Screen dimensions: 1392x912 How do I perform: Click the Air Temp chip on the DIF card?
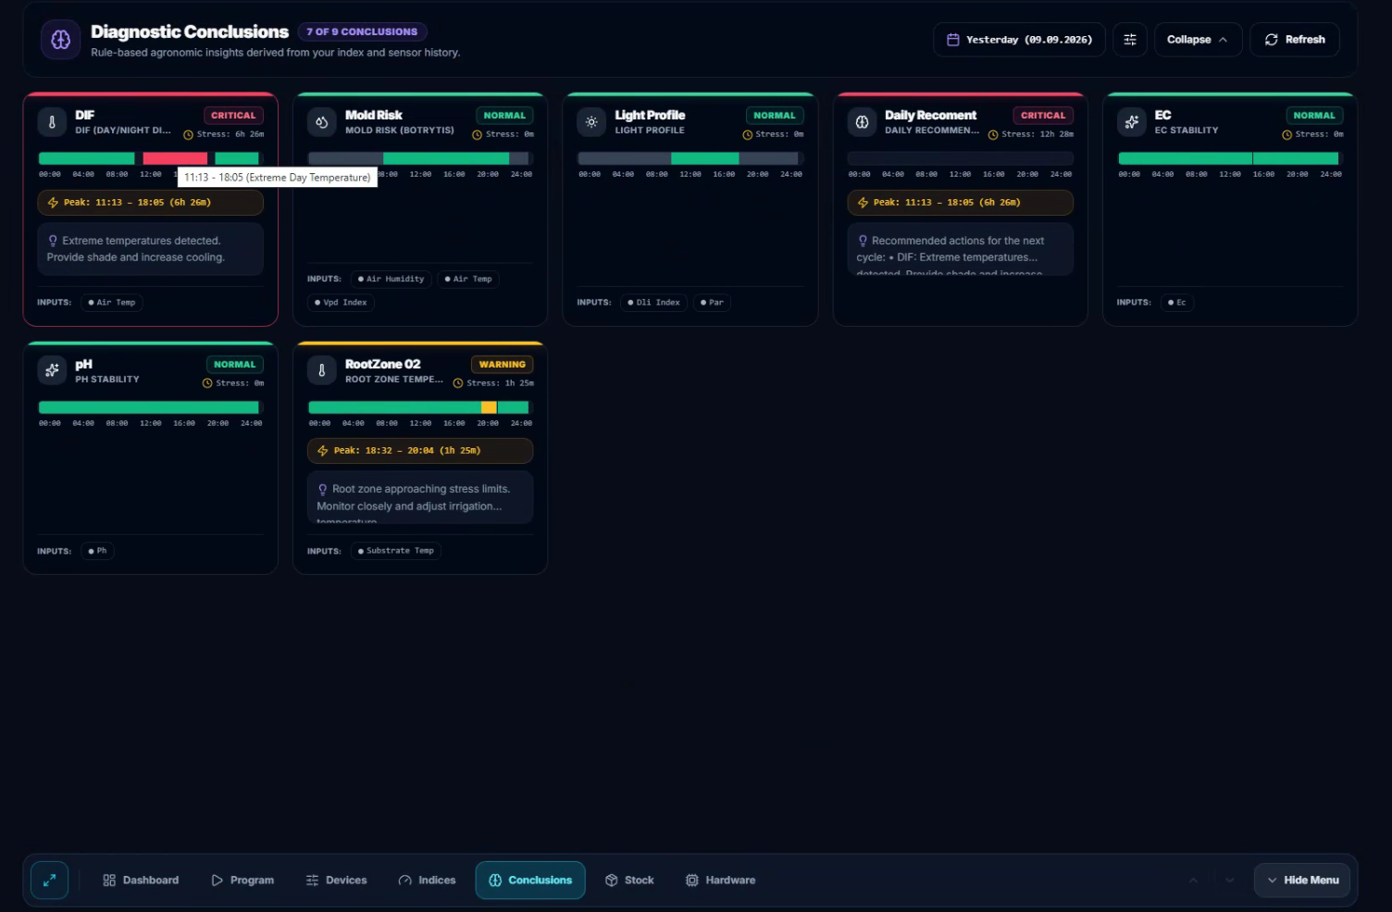111,303
